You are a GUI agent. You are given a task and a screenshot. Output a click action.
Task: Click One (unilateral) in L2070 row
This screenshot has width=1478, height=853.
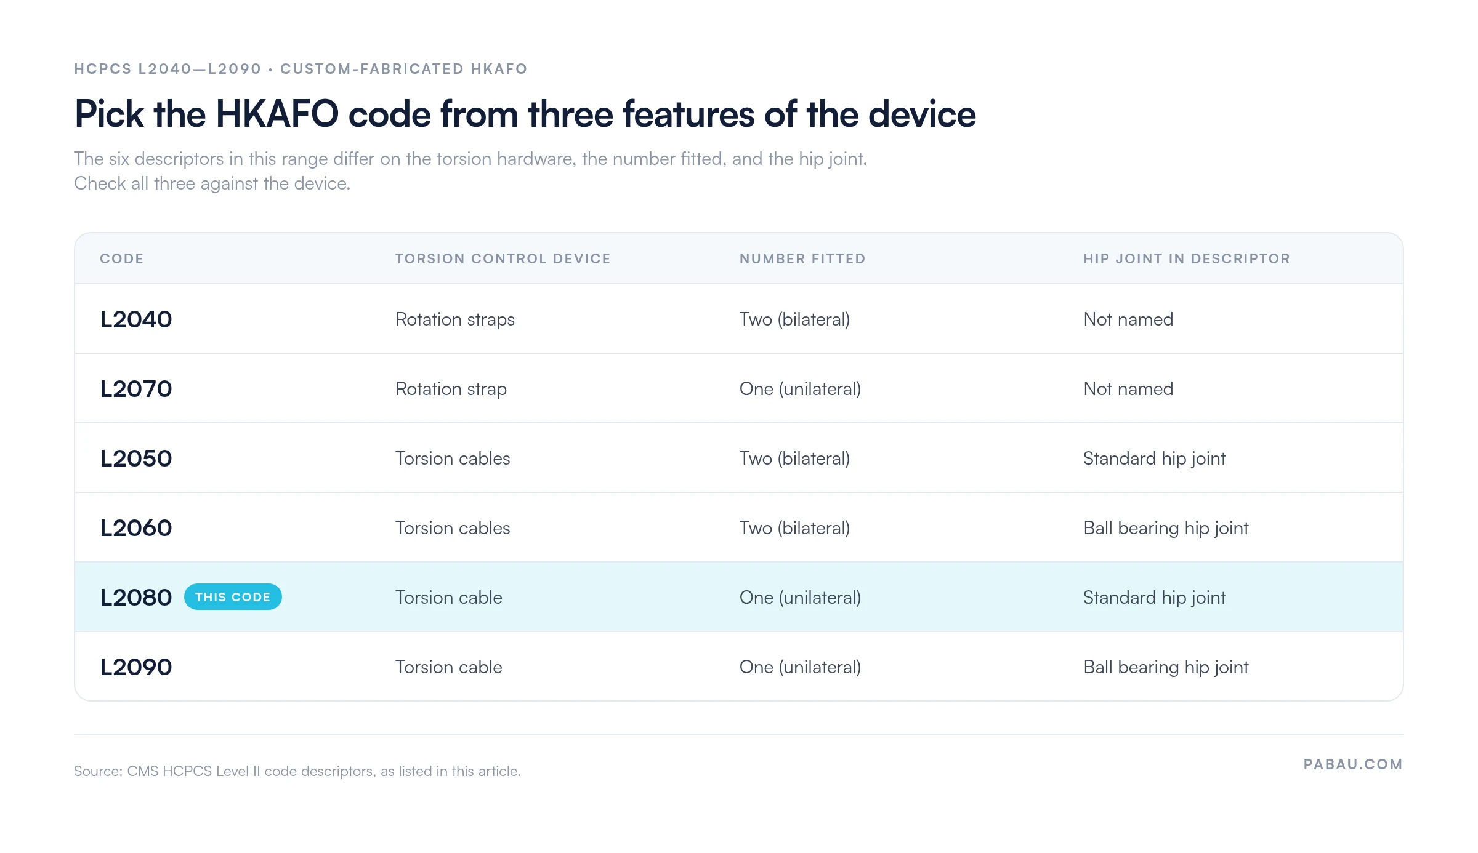[800, 389]
